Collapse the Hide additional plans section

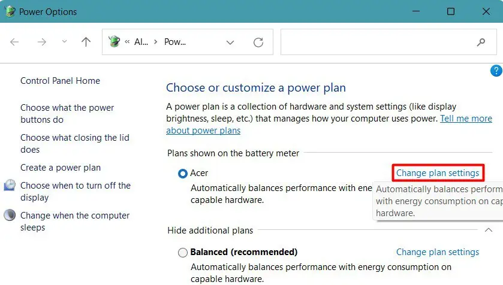[x=488, y=230]
